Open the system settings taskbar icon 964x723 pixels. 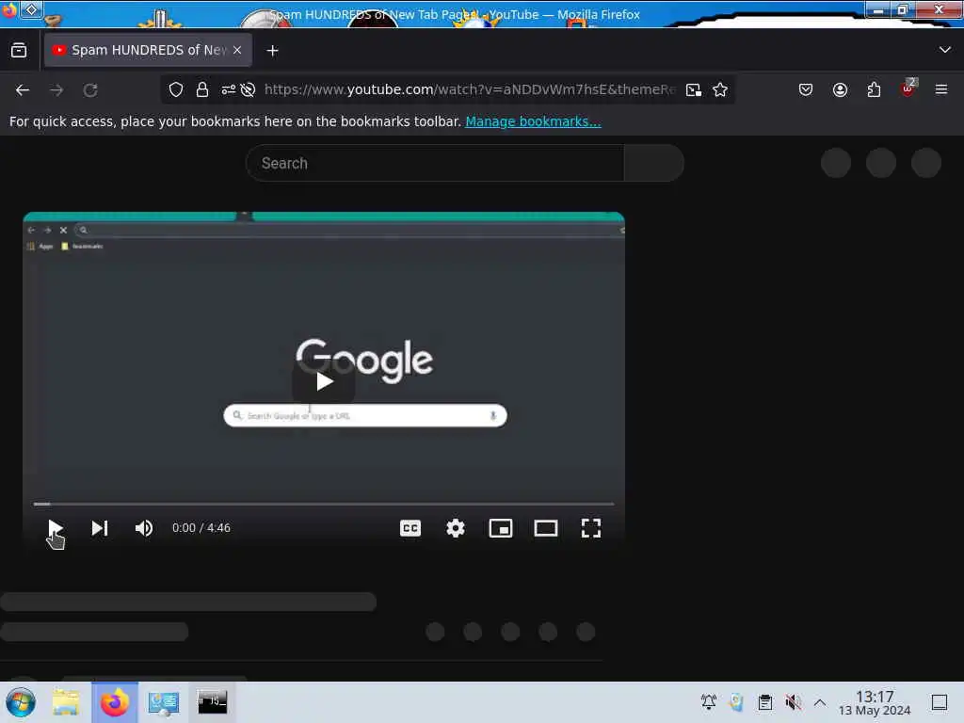click(x=164, y=702)
